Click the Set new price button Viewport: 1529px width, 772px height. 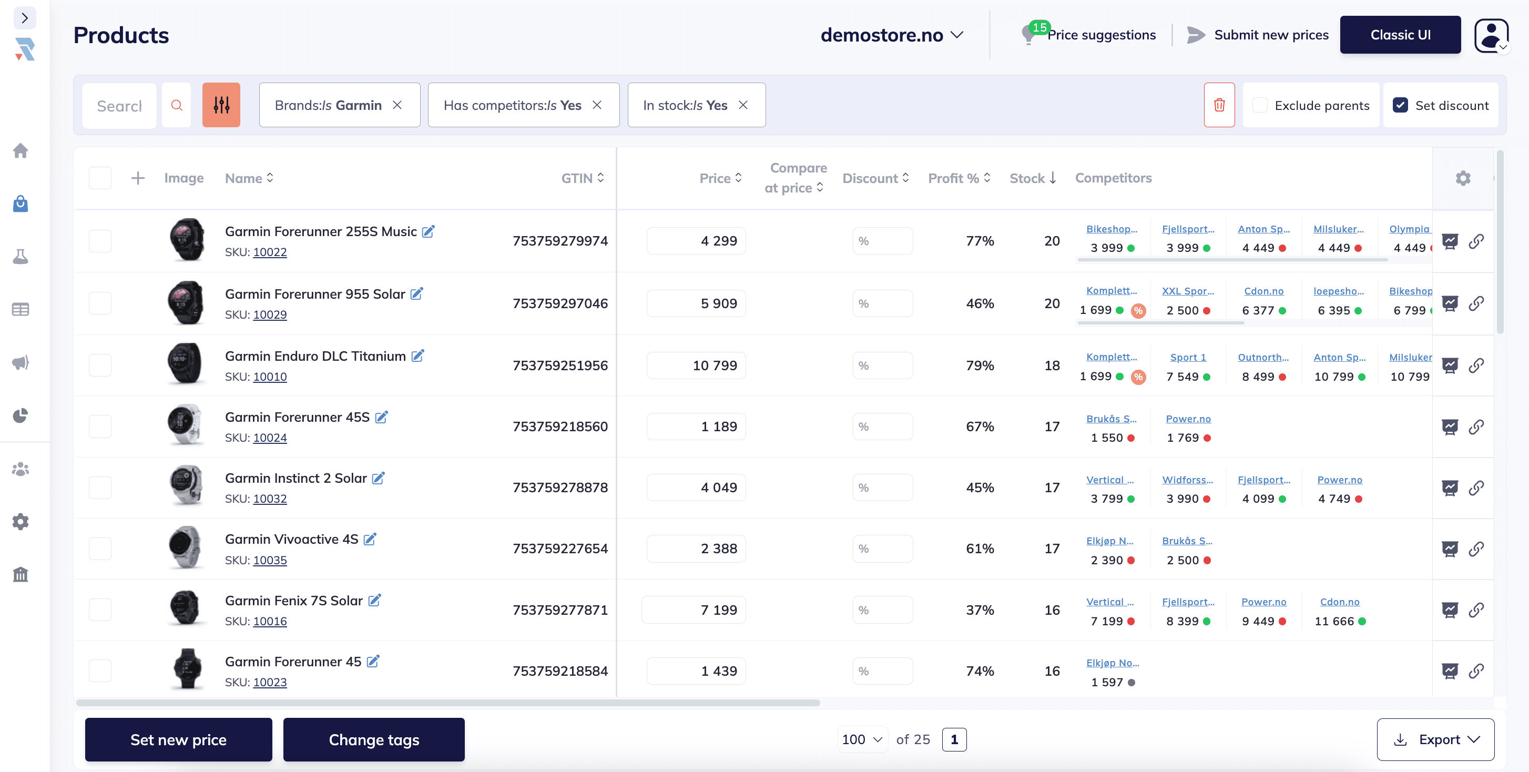pos(178,739)
